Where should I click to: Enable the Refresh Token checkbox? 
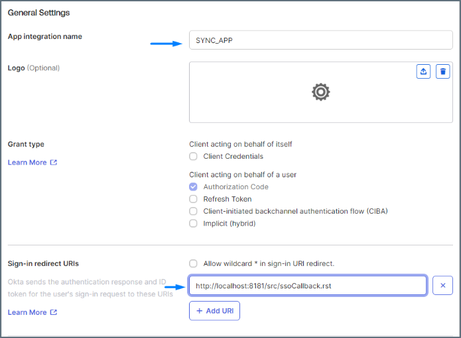click(193, 199)
